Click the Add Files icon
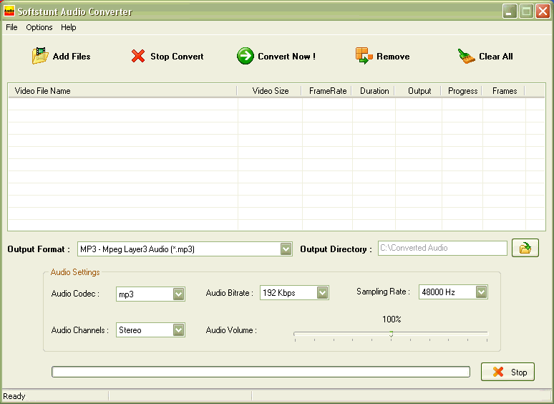The width and height of the screenshot is (554, 404). 39,56
